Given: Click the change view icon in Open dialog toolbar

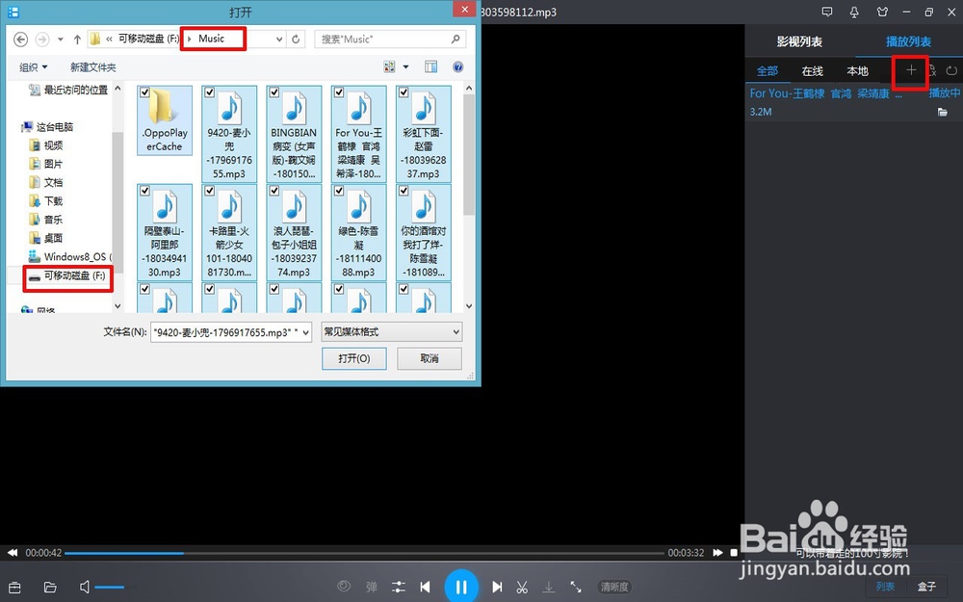Looking at the screenshot, I should pos(389,67).
